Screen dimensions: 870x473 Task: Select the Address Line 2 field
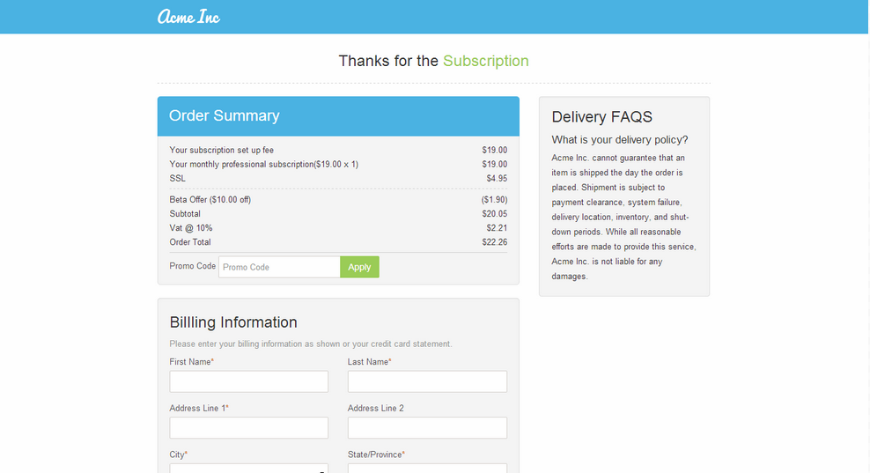tap(427, 428)
